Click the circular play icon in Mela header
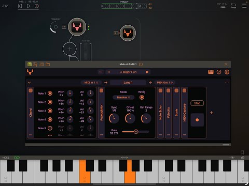249x186 pixels. [227, 72]
